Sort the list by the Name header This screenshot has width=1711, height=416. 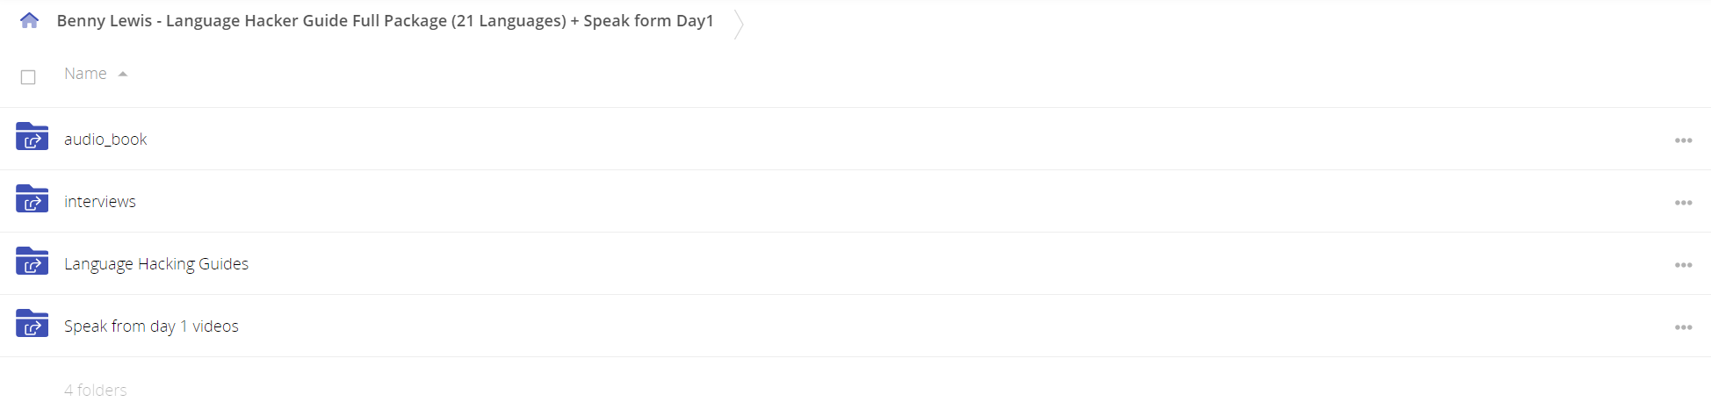tap(85, 74)
